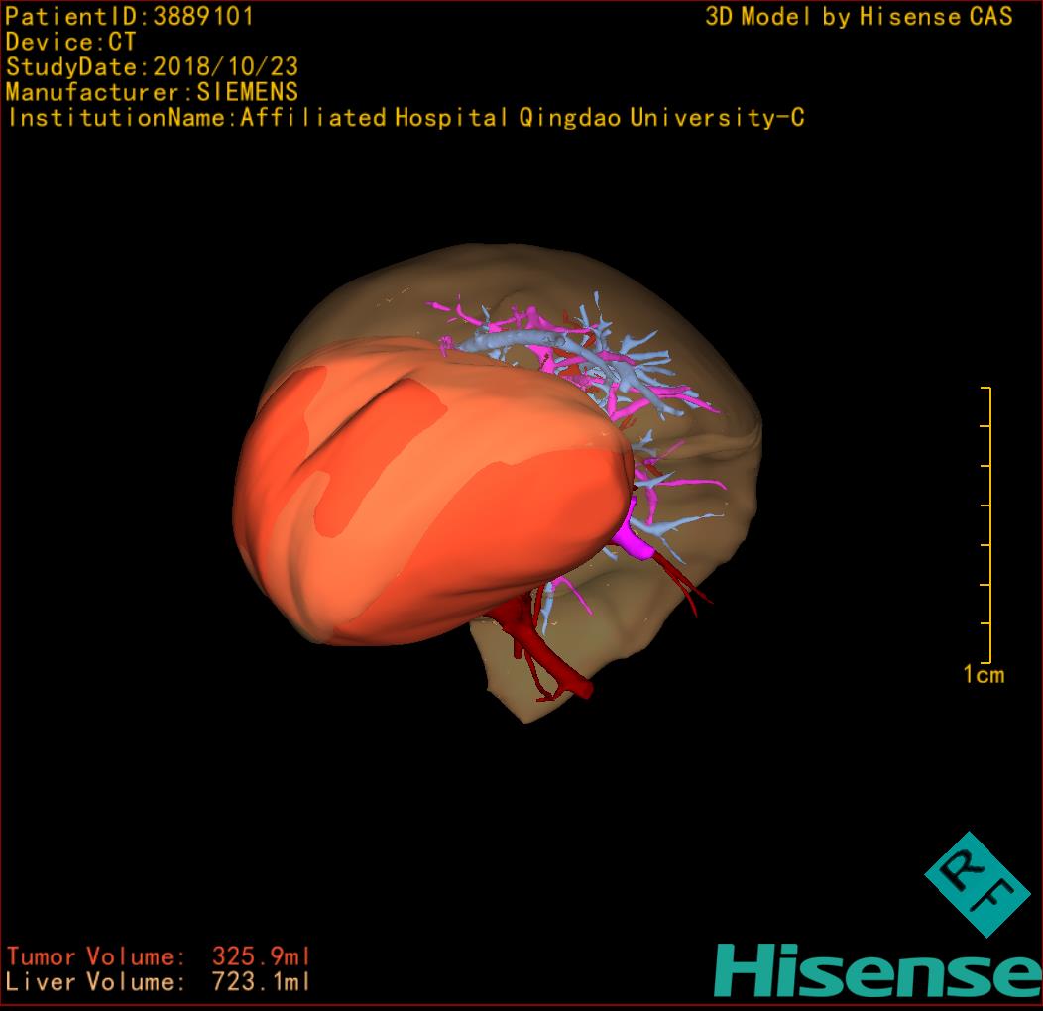This screenshot has height=1011, width=1043.
Task: Click the top tick of the scale bar
Action: point(985,389)
